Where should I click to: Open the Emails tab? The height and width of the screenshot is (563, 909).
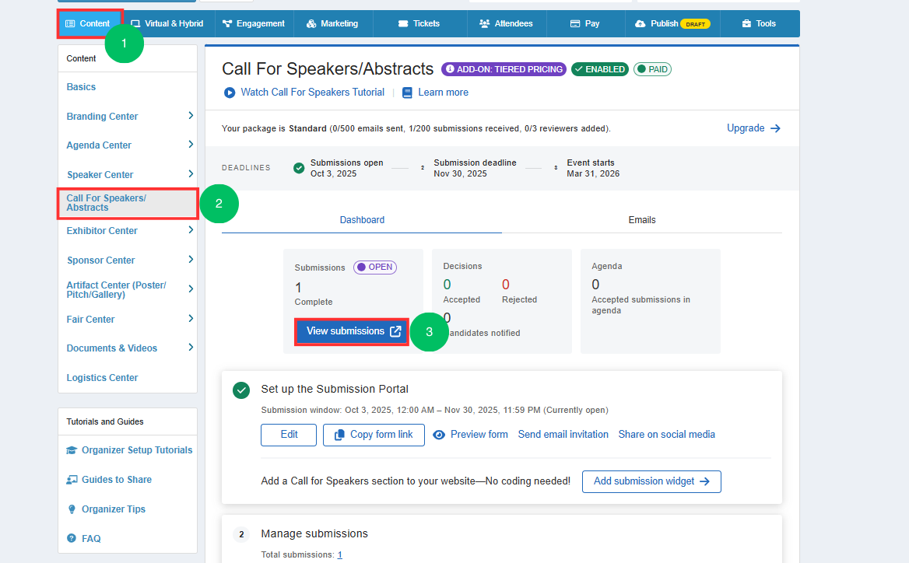click(641, 220)
